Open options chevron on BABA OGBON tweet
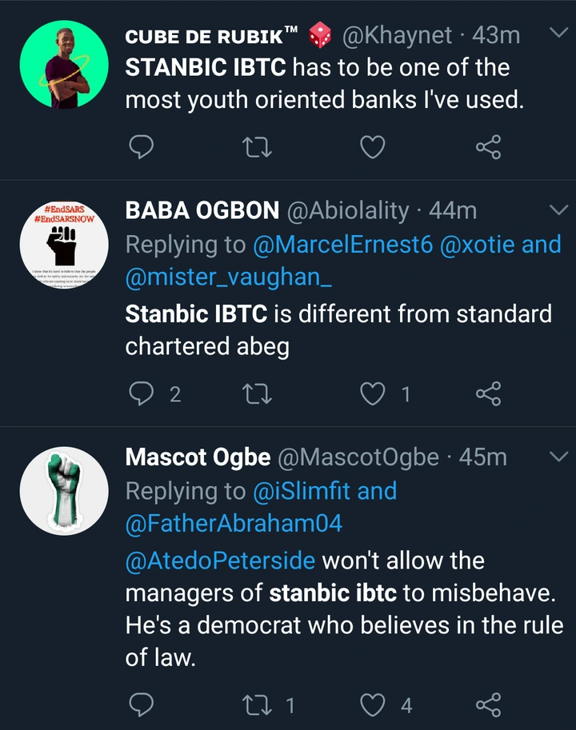The image size is (576, 730). [x=557, y=210]
